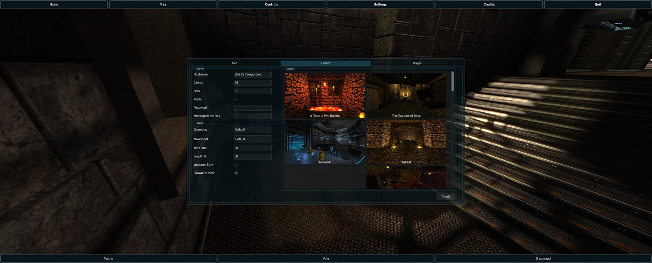Click the Frag limit field
This screenshot has height=263, width=652.
tap(252, 156)
